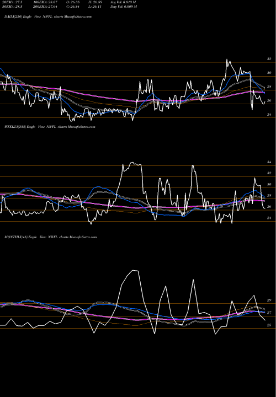Click the 25 axis label on monthly chart

click(269, 325)
